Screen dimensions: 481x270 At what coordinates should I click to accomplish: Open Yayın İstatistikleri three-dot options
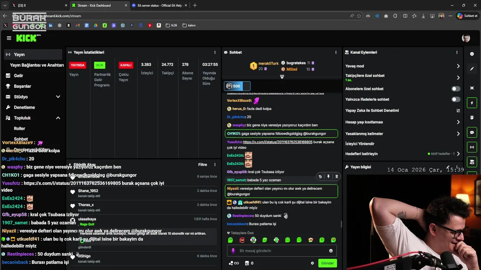pos(215,52)
